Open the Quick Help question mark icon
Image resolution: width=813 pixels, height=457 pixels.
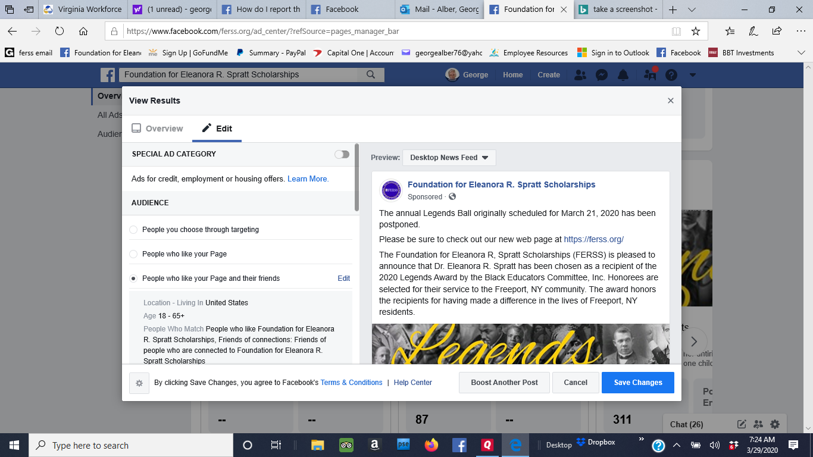671,75
